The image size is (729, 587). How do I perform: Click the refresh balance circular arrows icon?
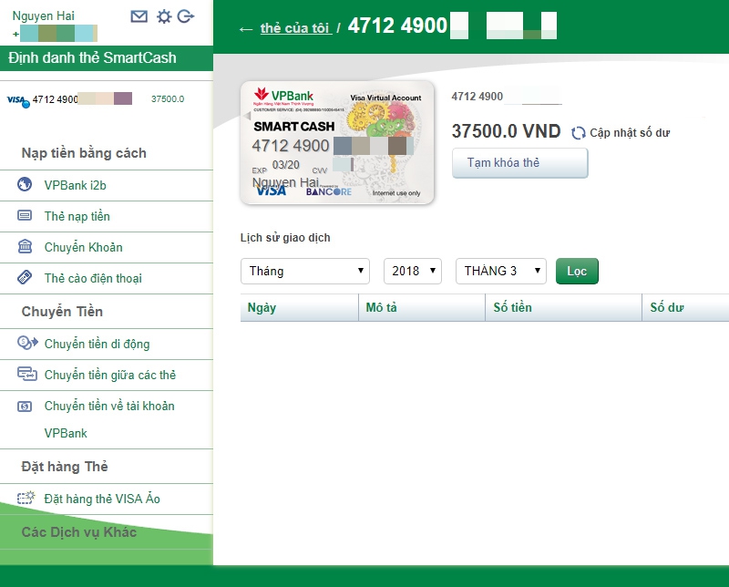[x=579, y=133]
